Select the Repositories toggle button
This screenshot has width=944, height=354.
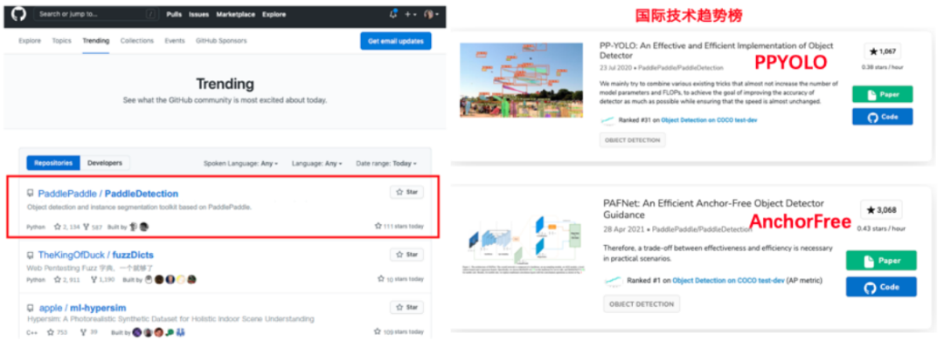tap(53, 163)
